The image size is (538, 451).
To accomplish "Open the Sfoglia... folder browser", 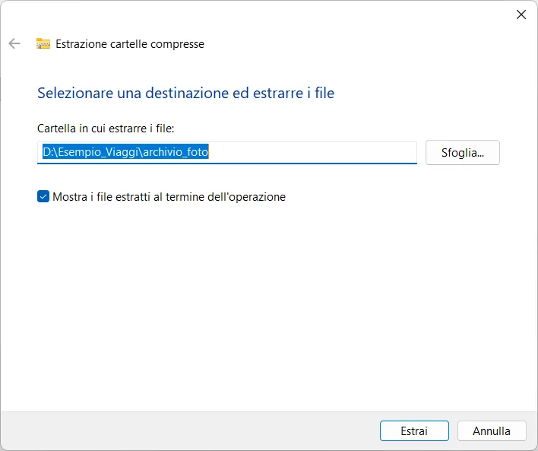I will [x=463, y=153].
